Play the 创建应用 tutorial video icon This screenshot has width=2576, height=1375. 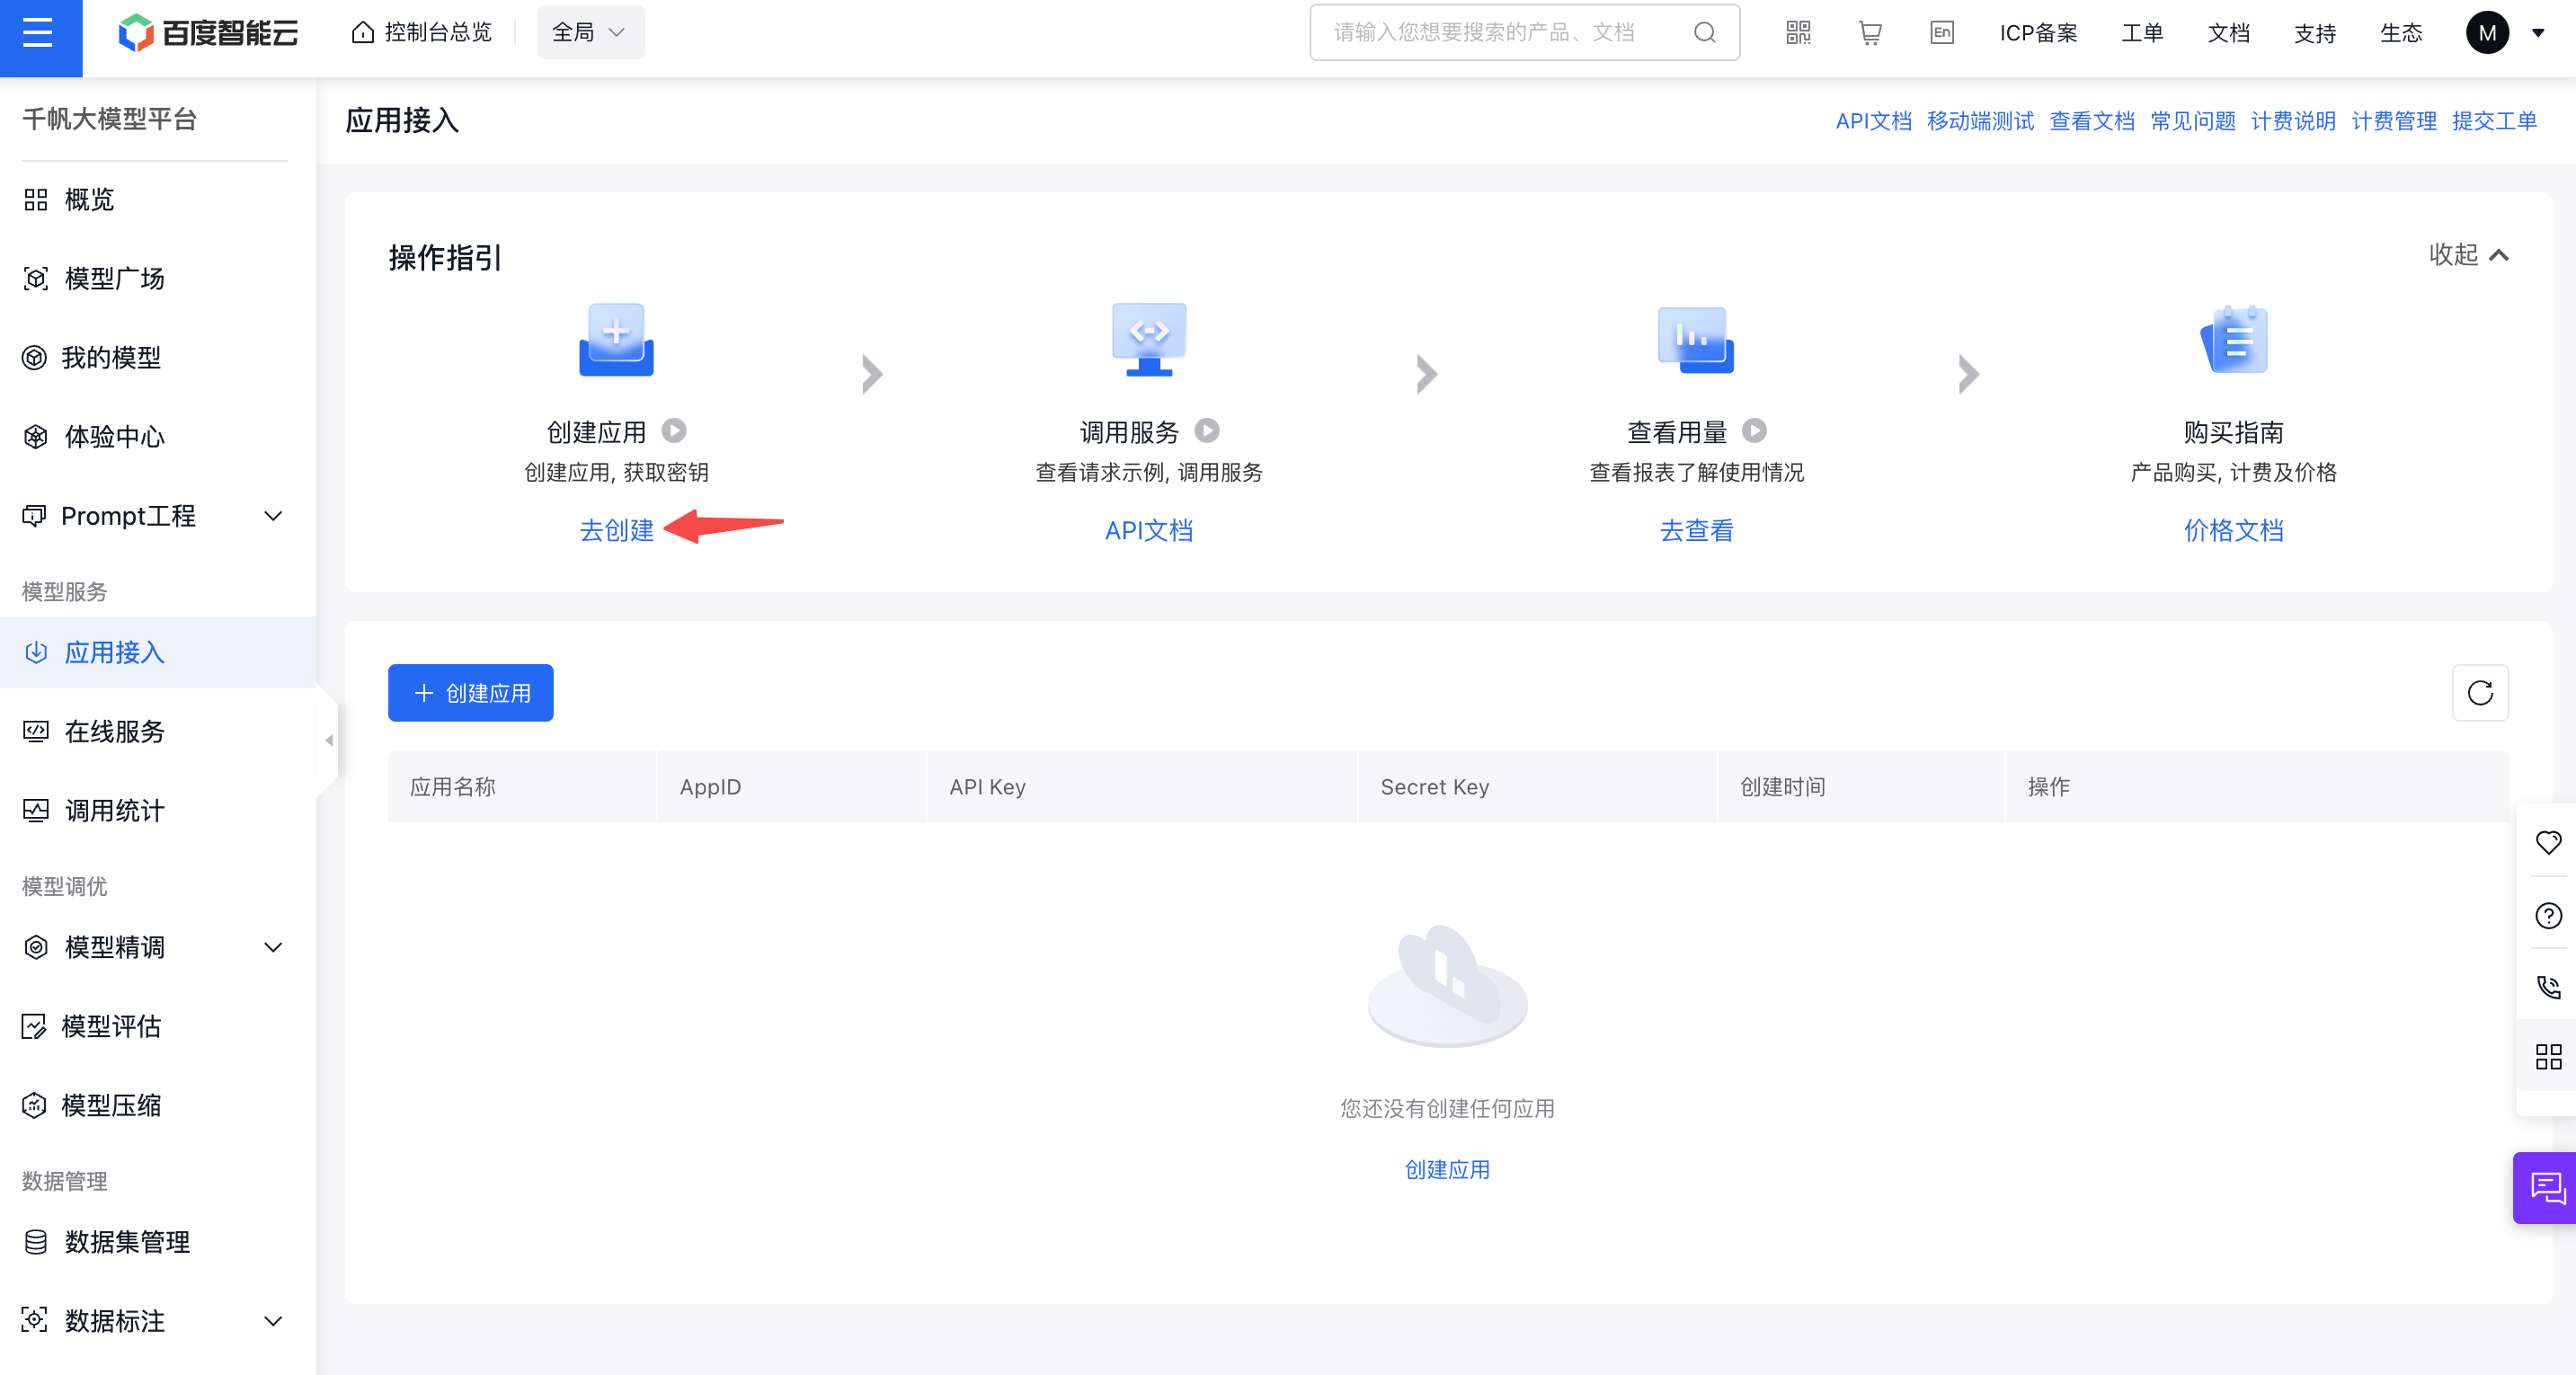pyautogui.click(x=674, y=431)
